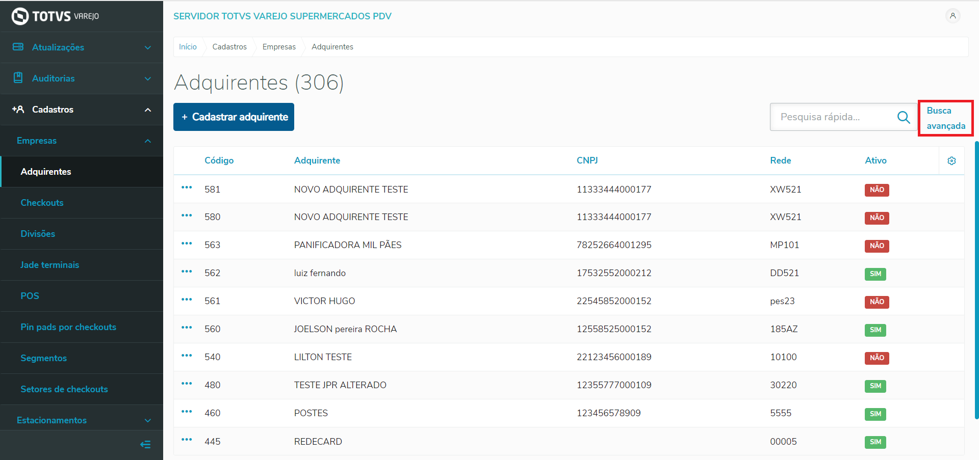Open row actions for POSTES
979x460 pixels.
[187, 412]
